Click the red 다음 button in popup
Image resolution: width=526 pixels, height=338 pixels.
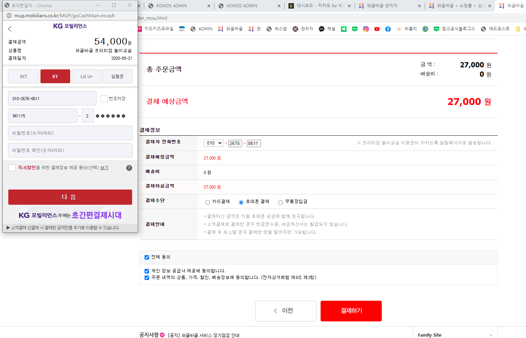[70, 197]
